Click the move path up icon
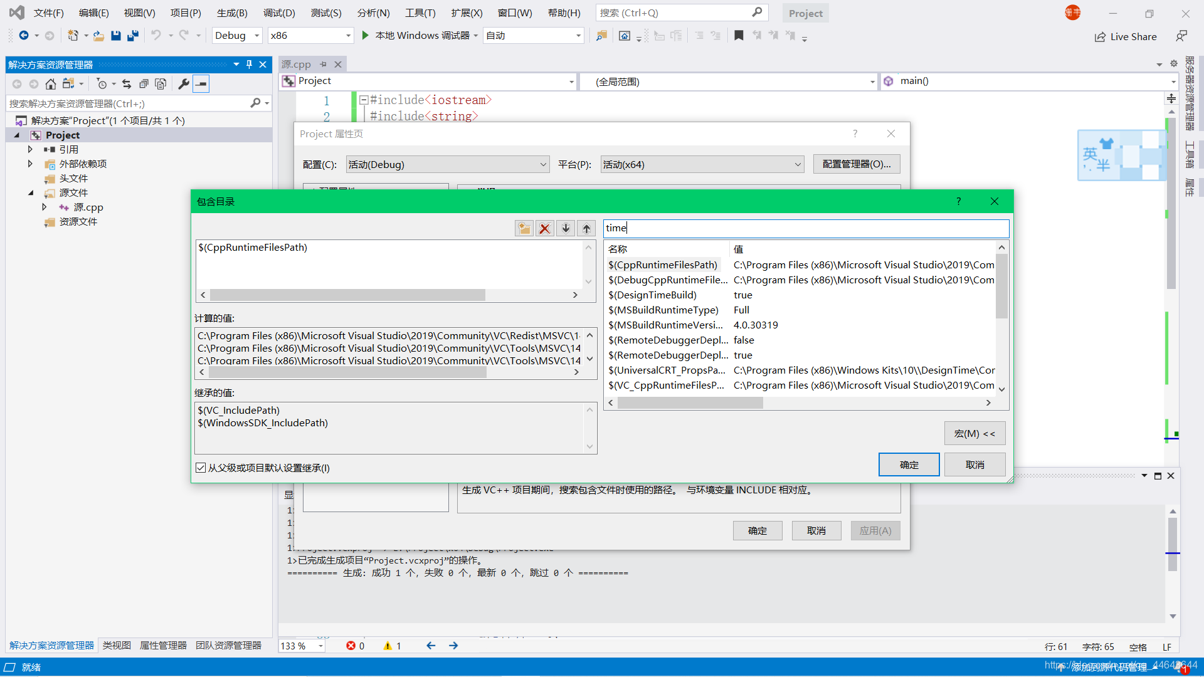The image size is (1204, 677). [x=586, y=228]
